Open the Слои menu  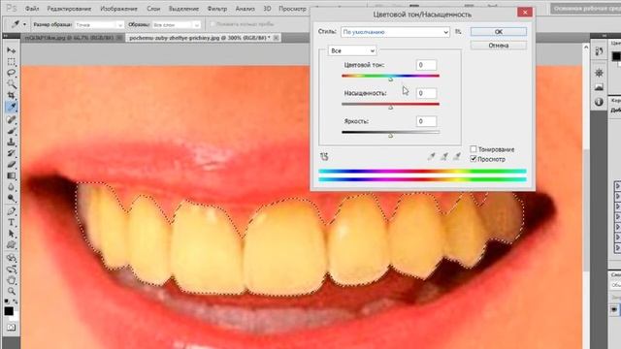[x=153, y=9]
